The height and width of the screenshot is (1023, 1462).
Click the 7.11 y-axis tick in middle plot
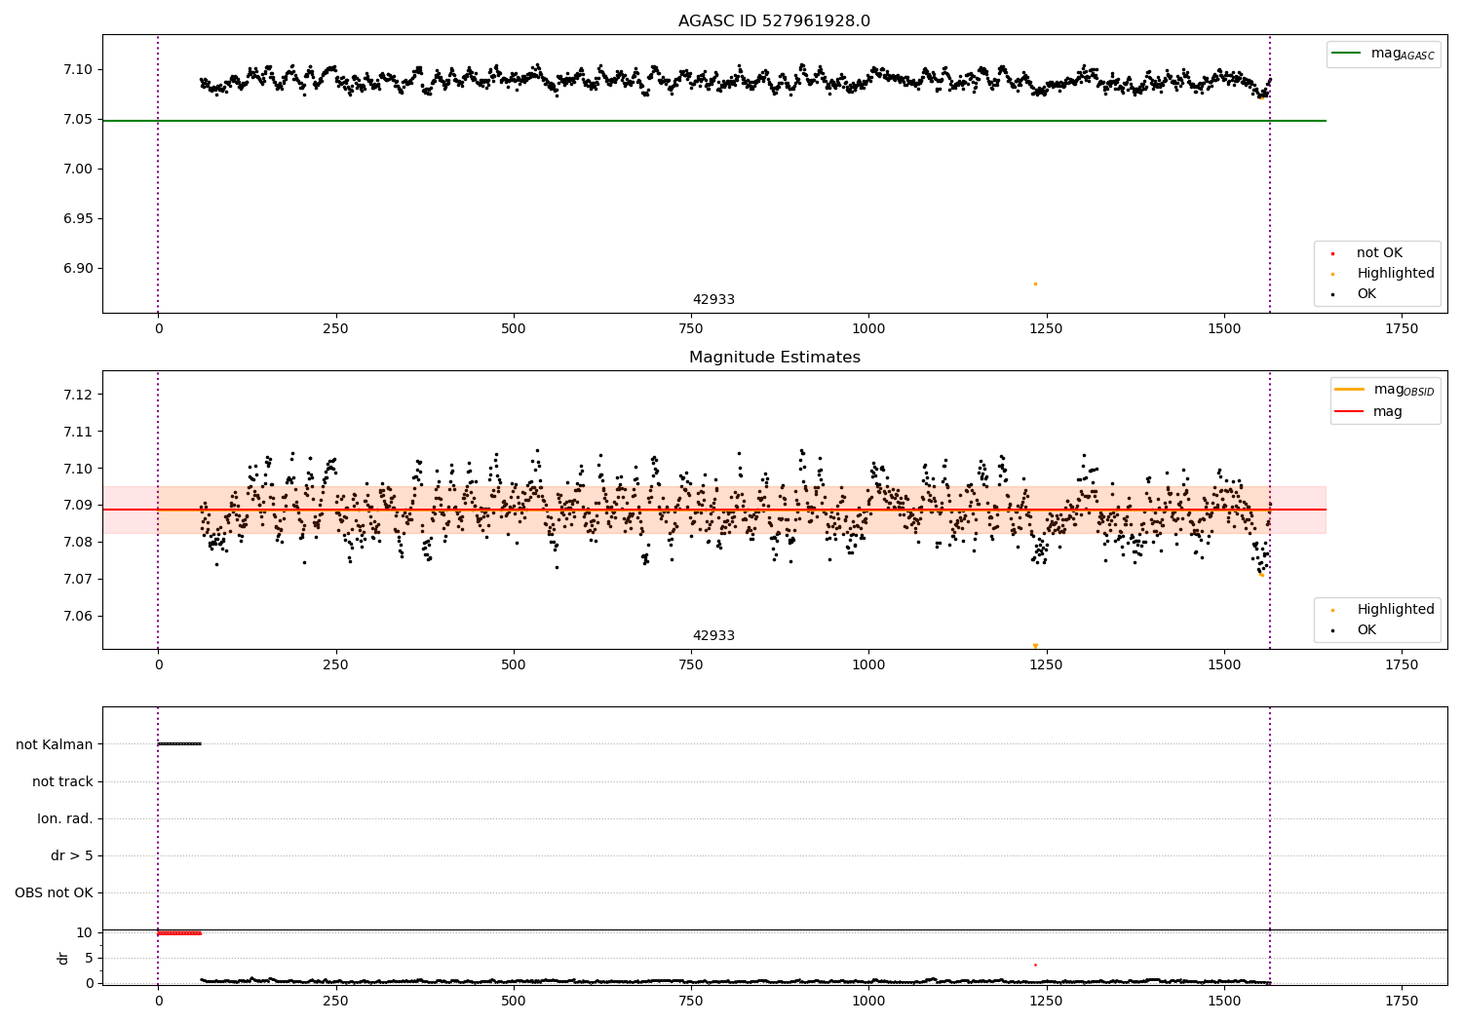coord(78,432)
